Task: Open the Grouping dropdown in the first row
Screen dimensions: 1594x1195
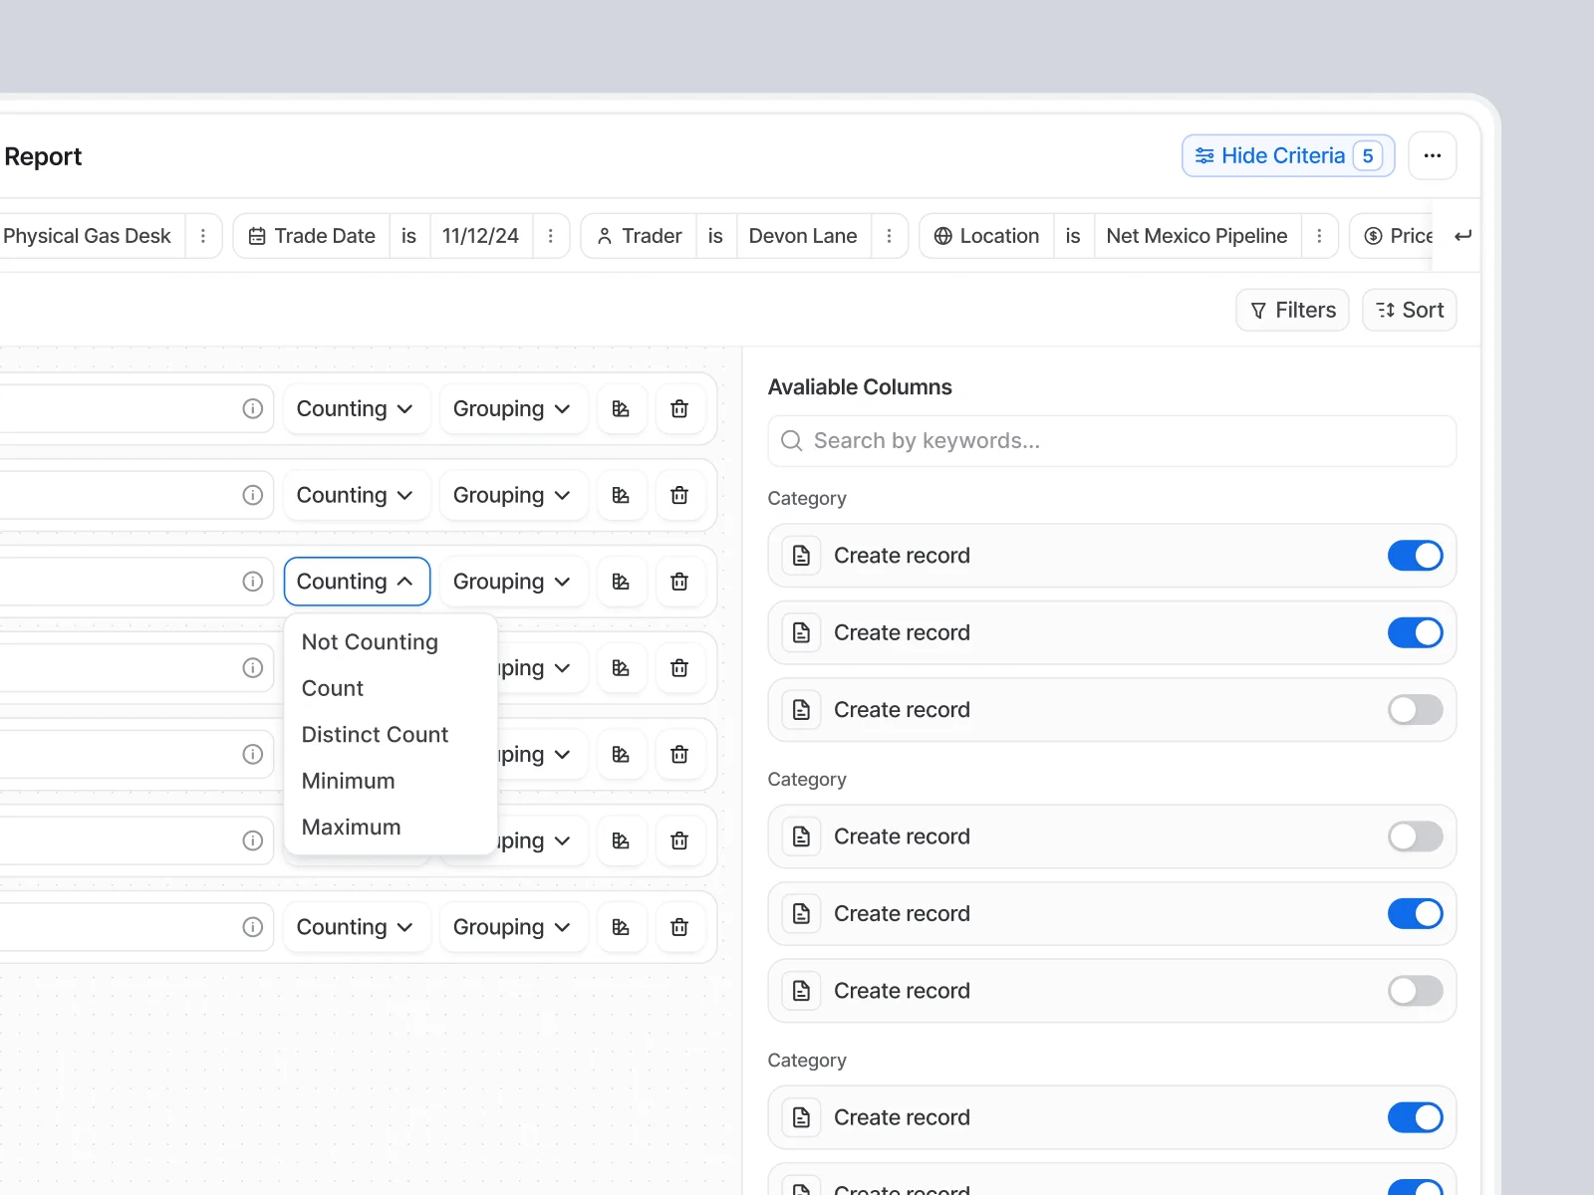Action: point(513,408)
